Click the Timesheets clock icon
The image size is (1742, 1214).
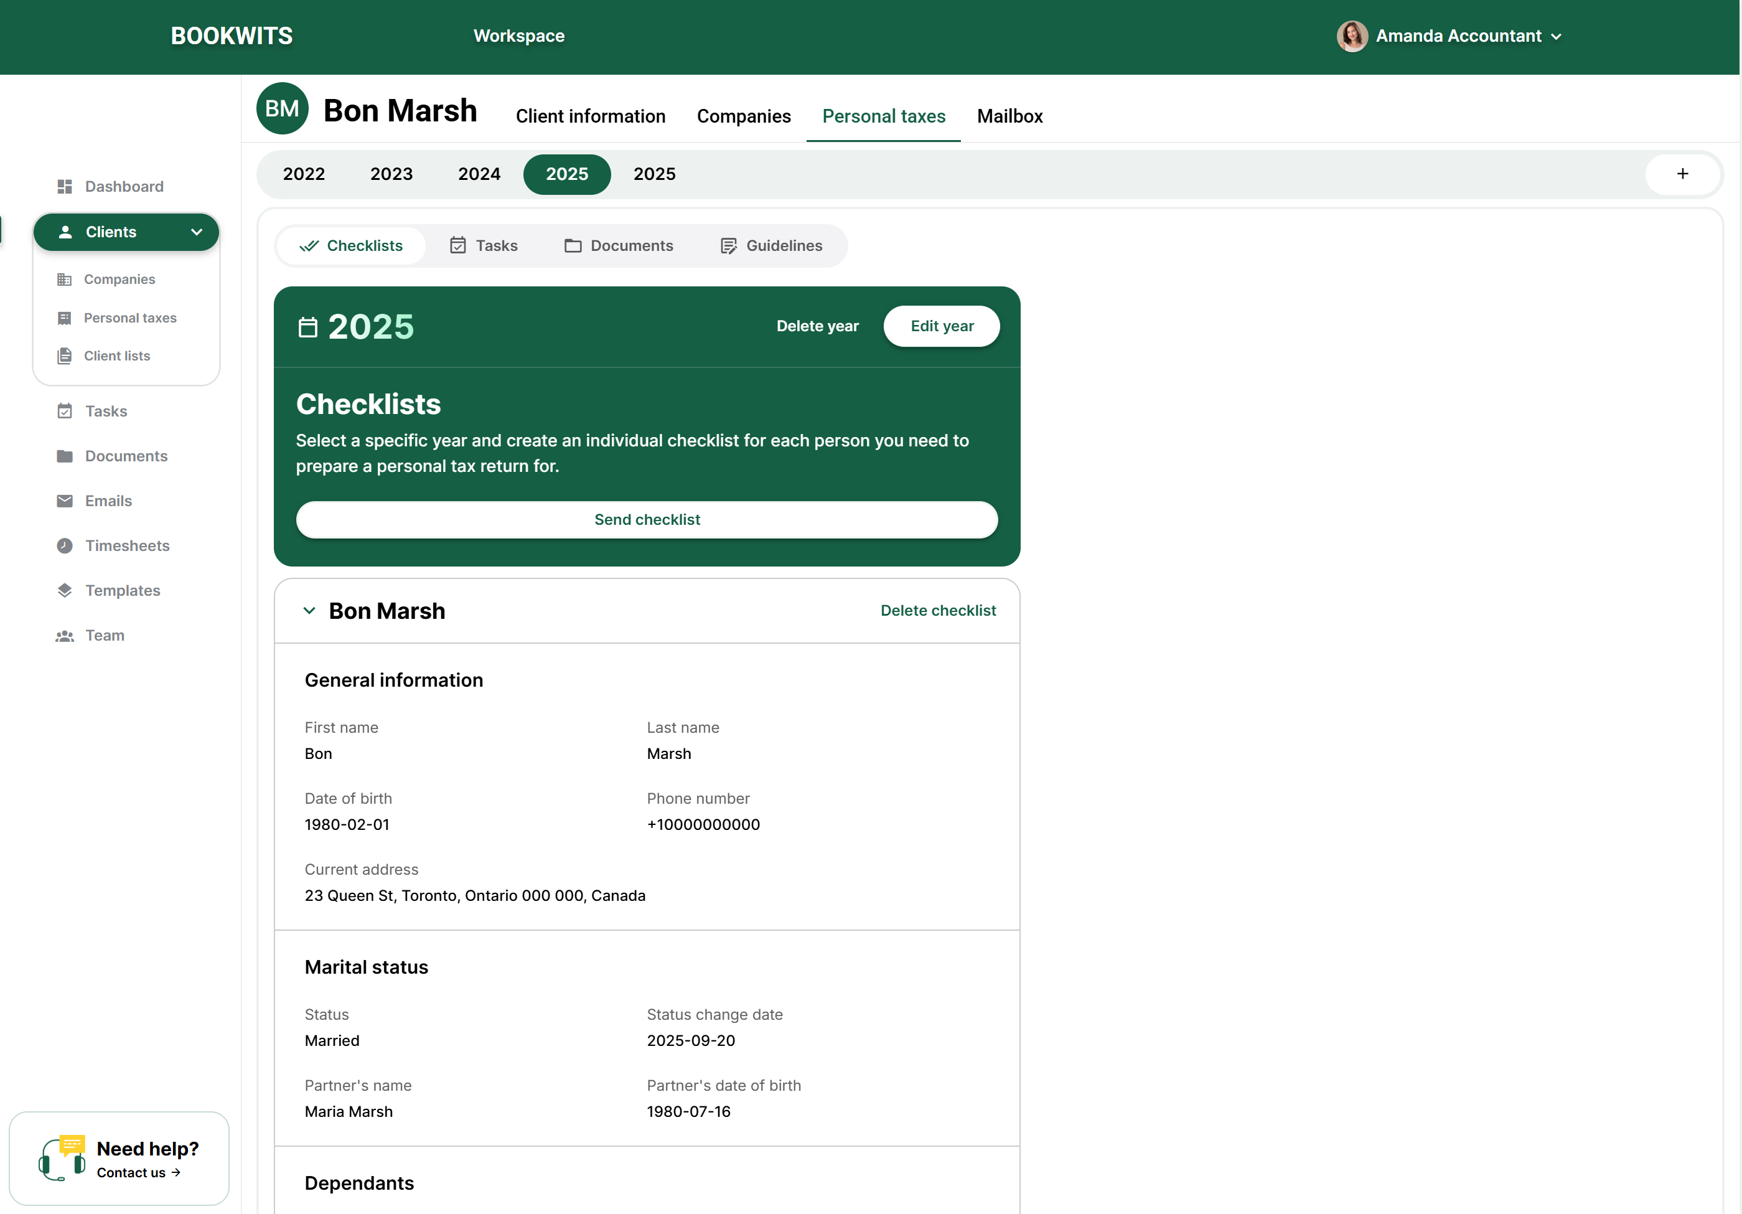[x=65, y=545]
